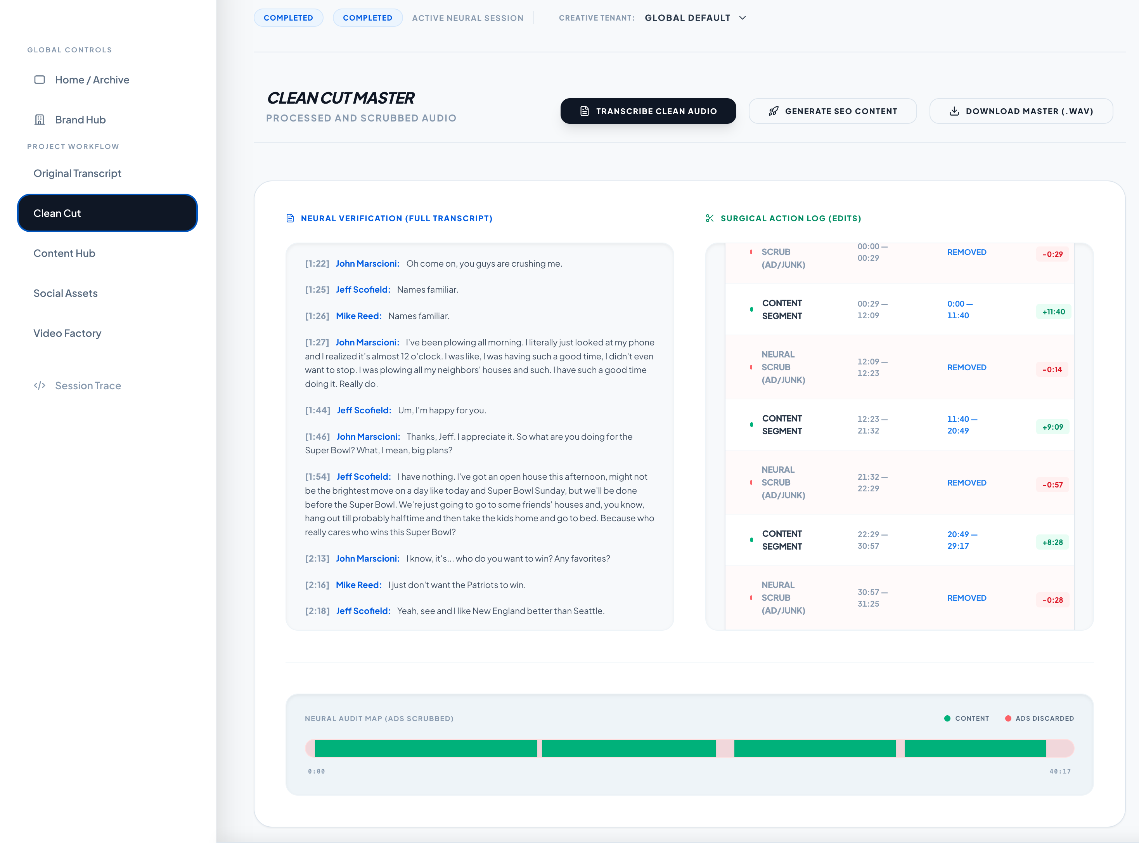Click the 0:00 — 11:40 clean timestamp link
This screenshot has width=1139, height=843.
959,310
